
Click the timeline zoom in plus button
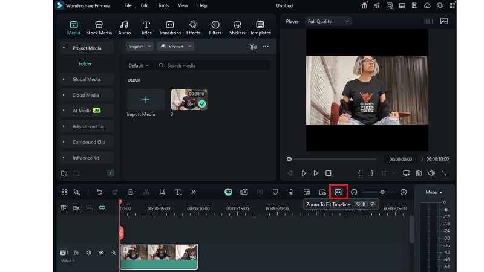pos(404,192)
